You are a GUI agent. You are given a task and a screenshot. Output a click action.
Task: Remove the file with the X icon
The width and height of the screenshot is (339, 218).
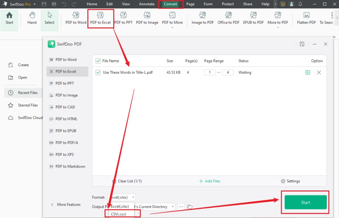[319, 73]
